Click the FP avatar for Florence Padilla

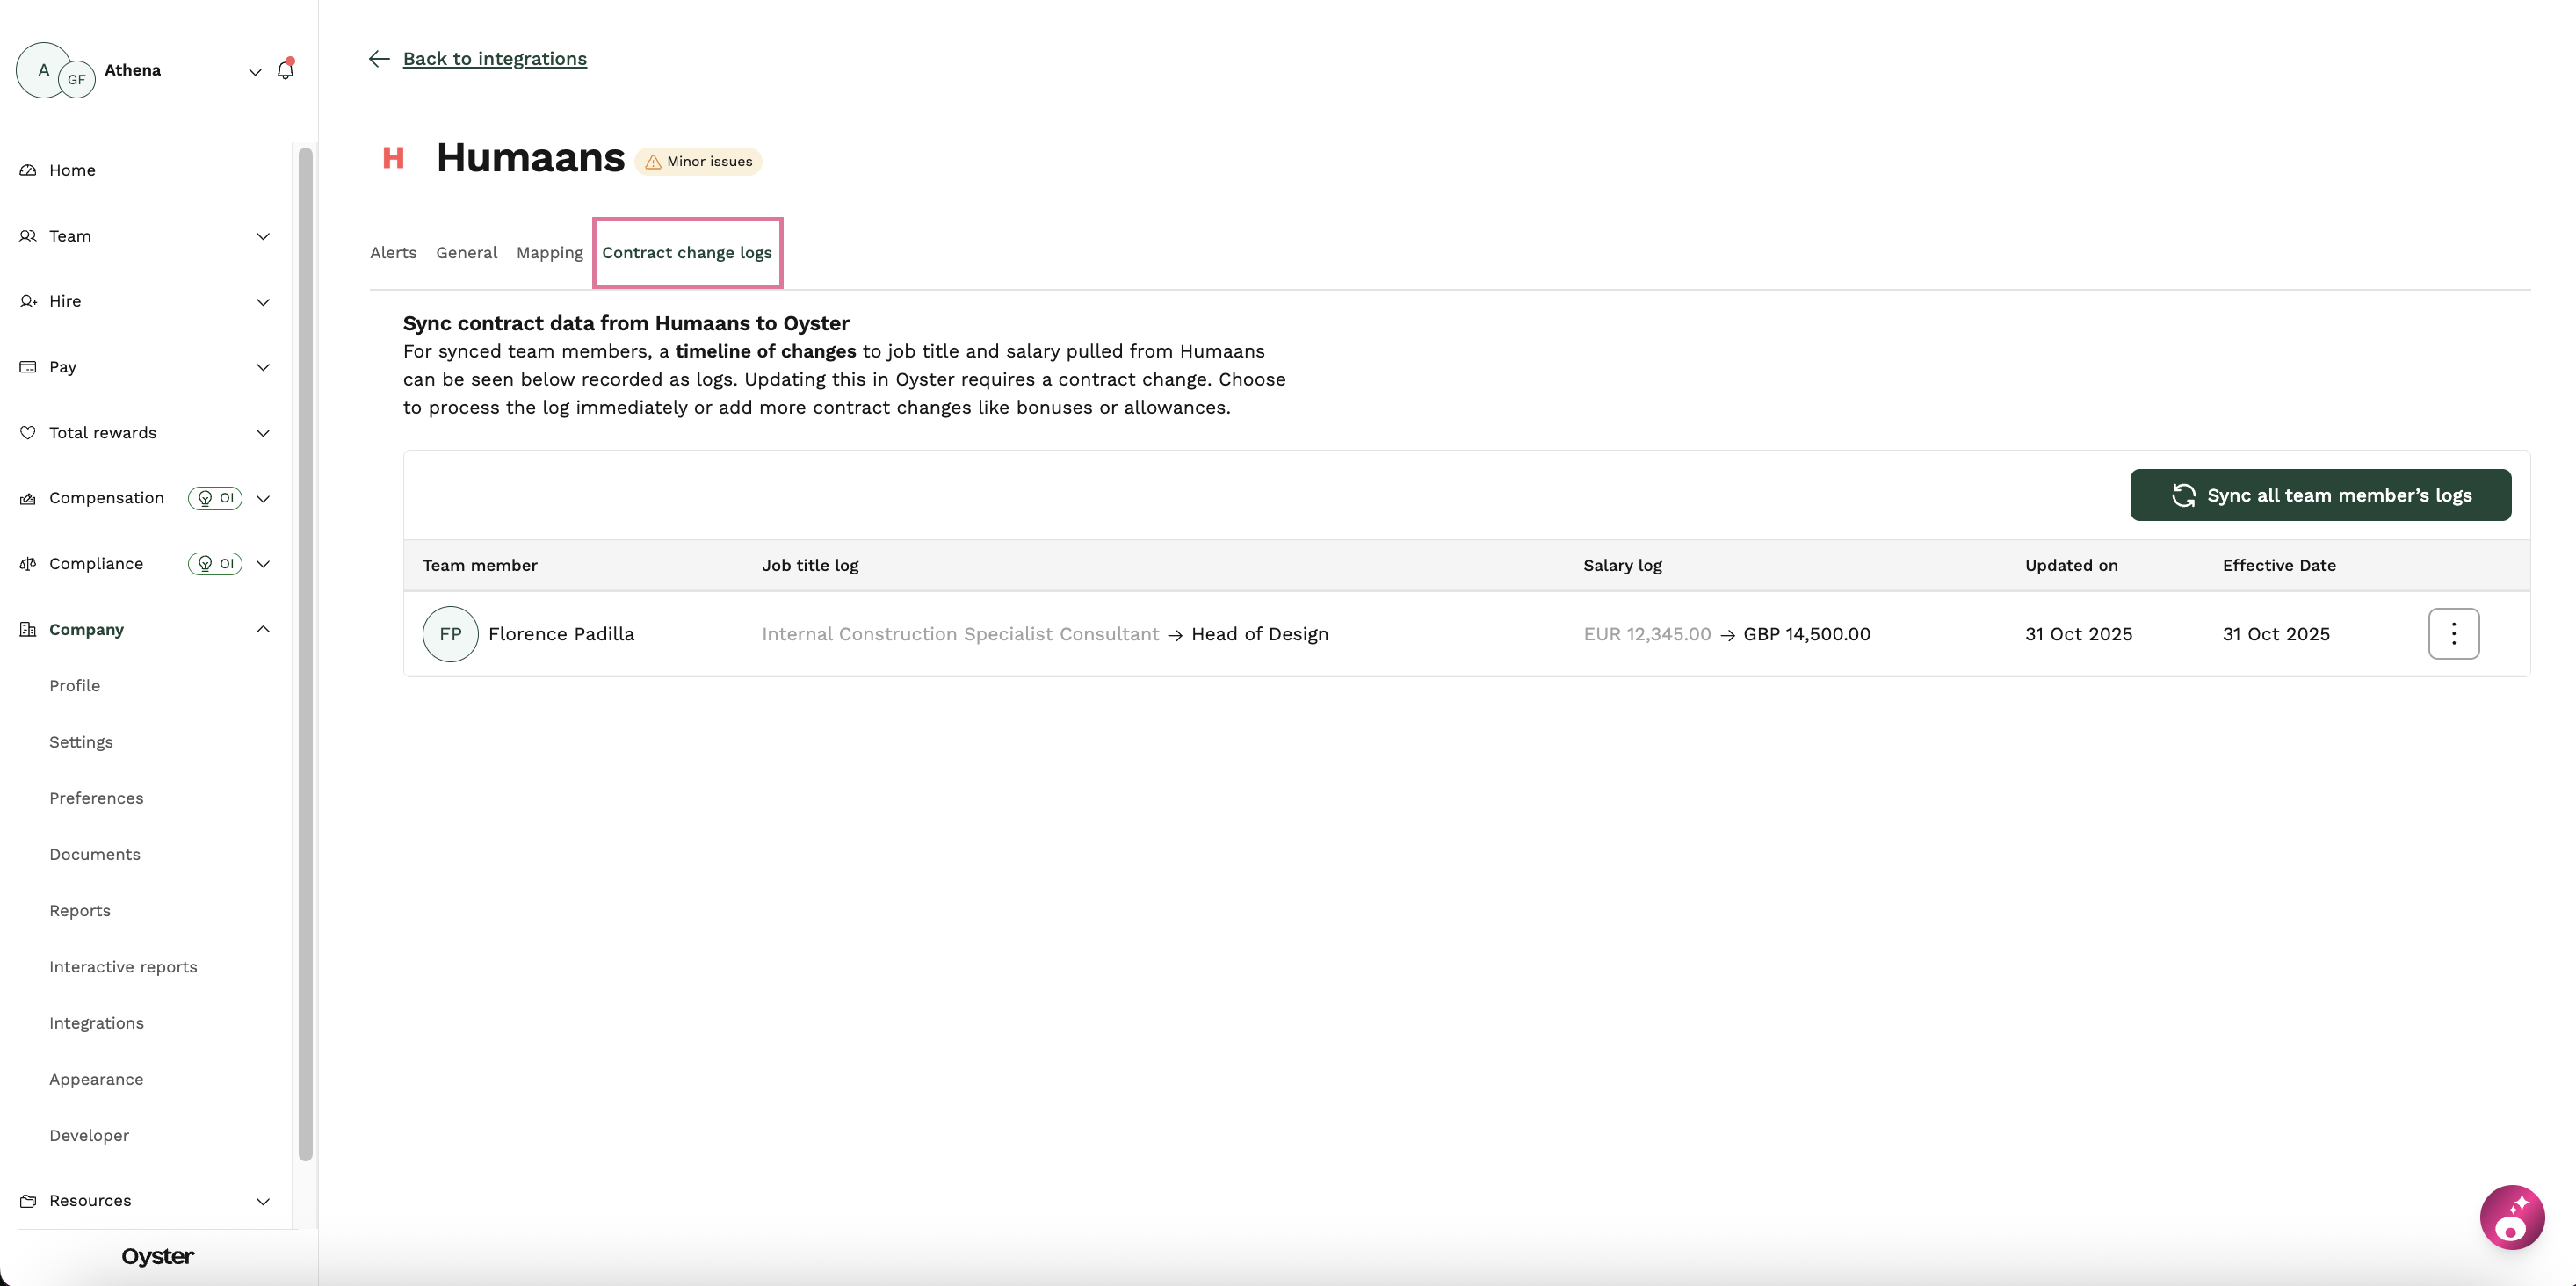[450, 634]
